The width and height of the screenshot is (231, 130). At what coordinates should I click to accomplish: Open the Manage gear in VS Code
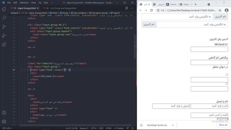[x=4, y=121]
